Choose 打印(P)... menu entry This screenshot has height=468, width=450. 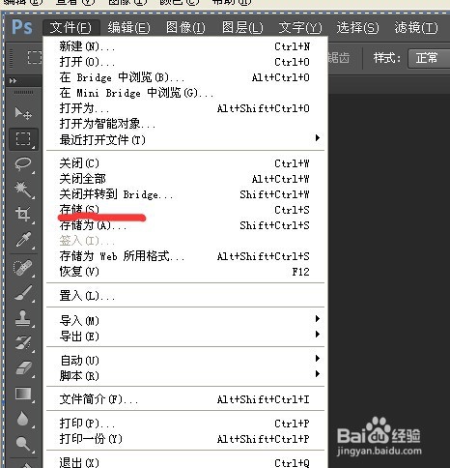pos(185,424)
